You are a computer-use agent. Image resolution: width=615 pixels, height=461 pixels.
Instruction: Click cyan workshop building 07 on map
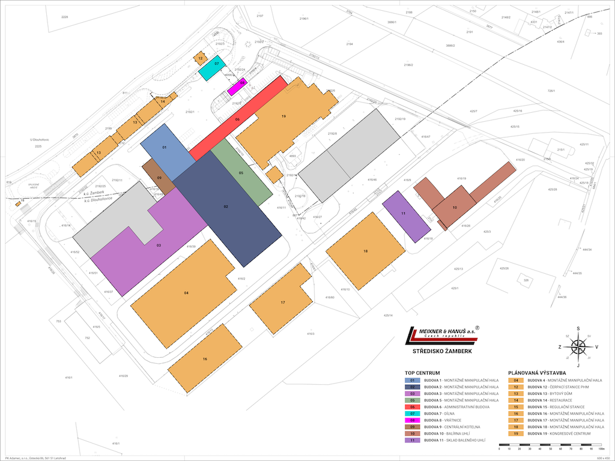[x=211, y=68]
